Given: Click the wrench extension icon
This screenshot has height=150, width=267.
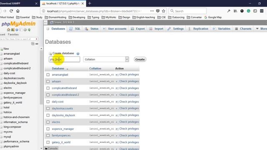Looking at the screenshot, I should point(229,11).
